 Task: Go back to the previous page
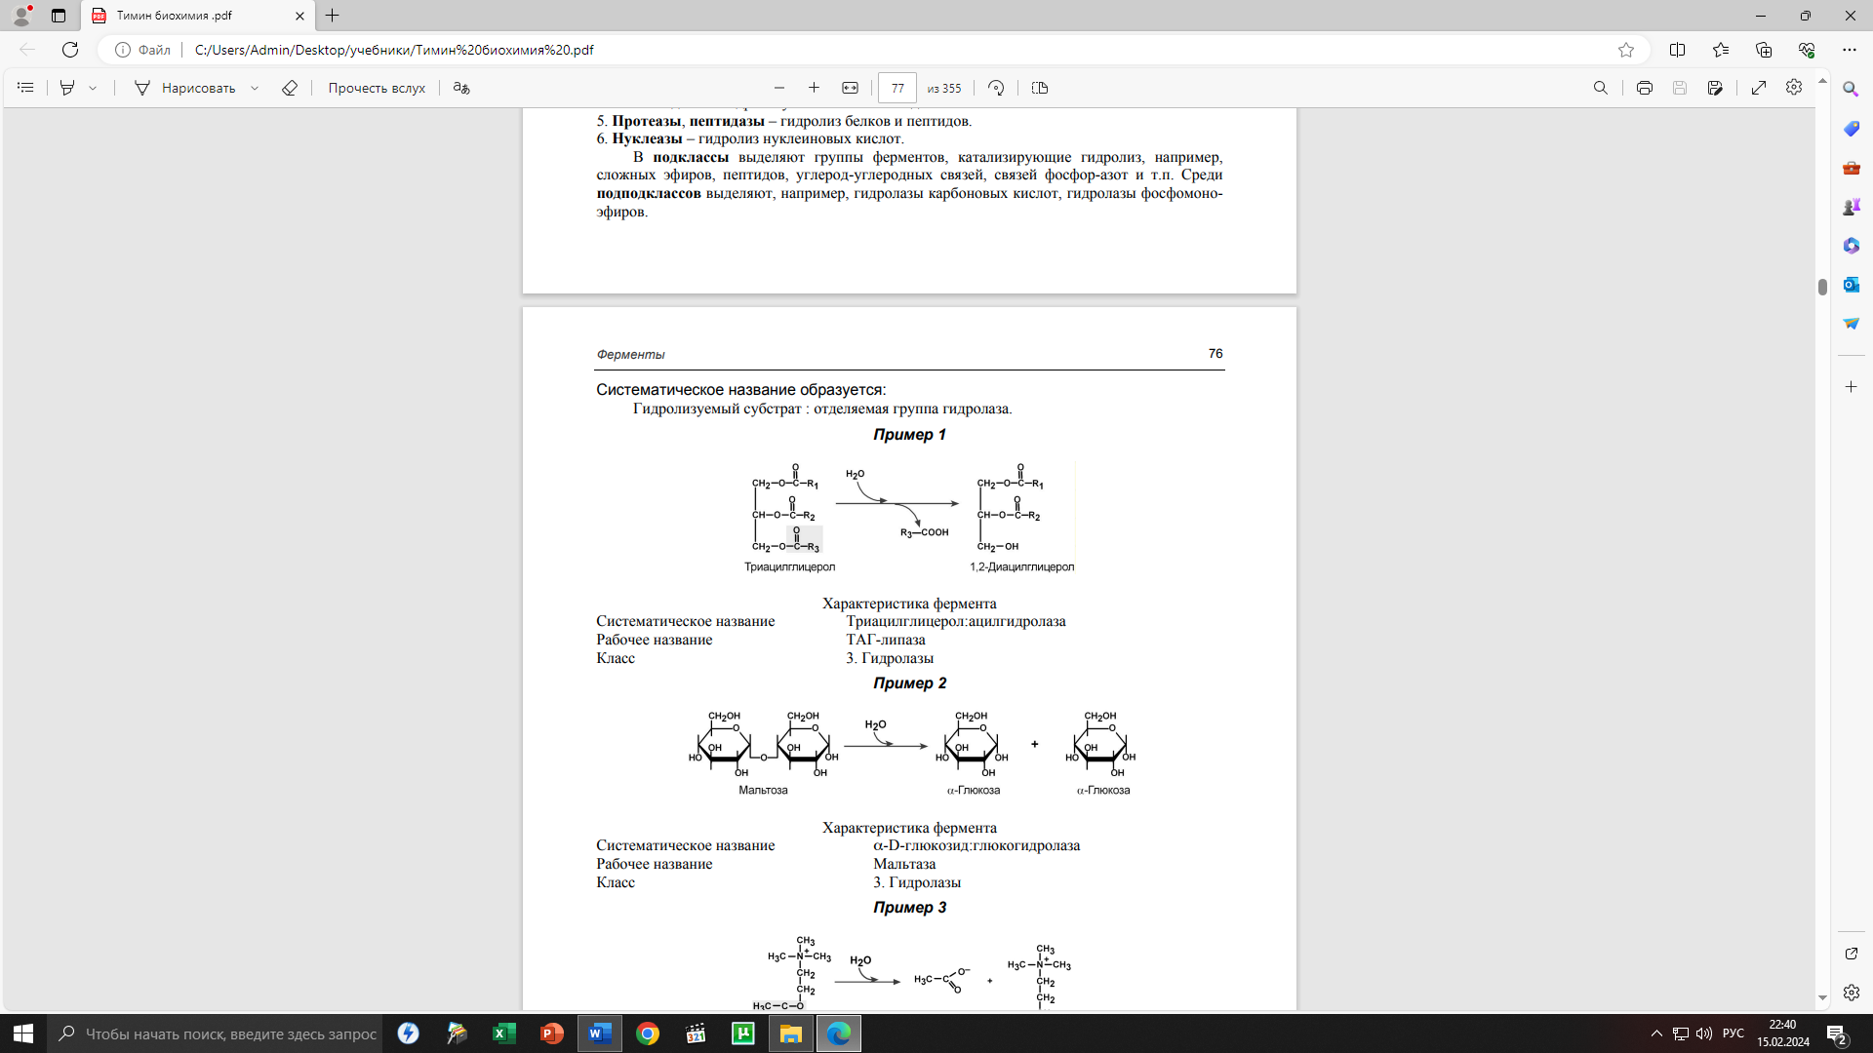[27, 50]
